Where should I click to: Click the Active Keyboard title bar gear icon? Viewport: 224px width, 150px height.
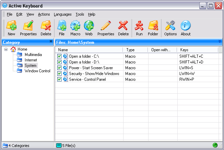[x=5, y=5]
